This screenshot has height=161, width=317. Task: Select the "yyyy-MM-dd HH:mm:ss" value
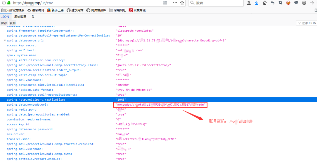coord(134,90)
